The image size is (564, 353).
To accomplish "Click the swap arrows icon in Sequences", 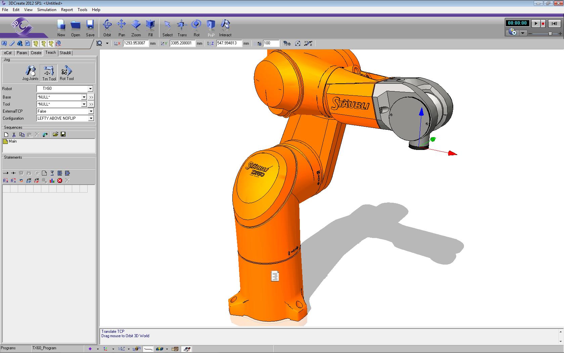I will pyautogui.click(x=45, y=134).
